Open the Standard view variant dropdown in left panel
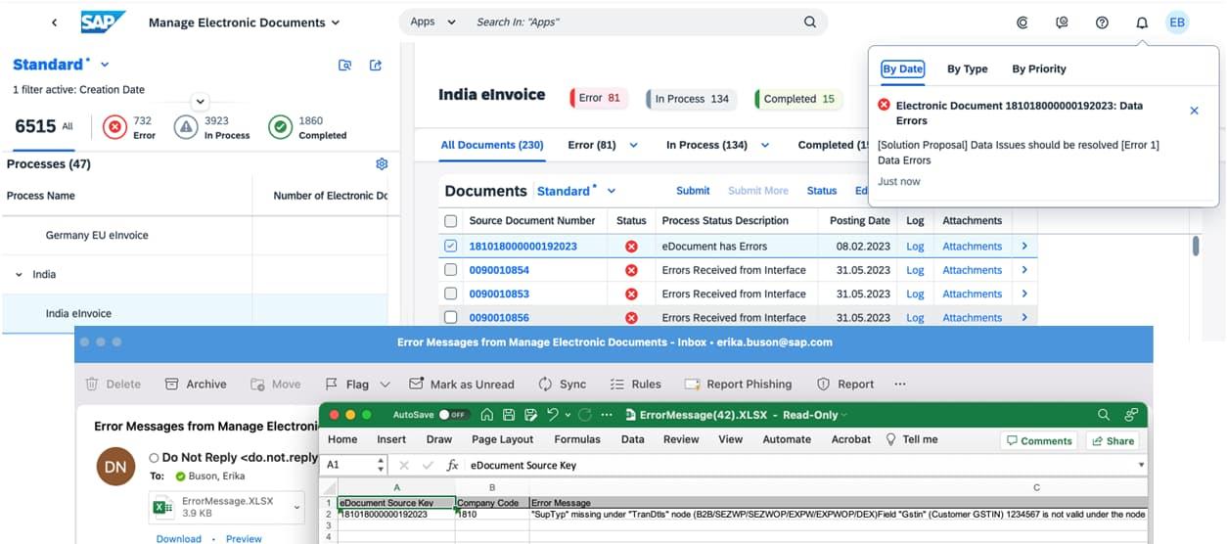This screenshot has height=544, width=1227. pyautogui.click(x=105, y=65)
